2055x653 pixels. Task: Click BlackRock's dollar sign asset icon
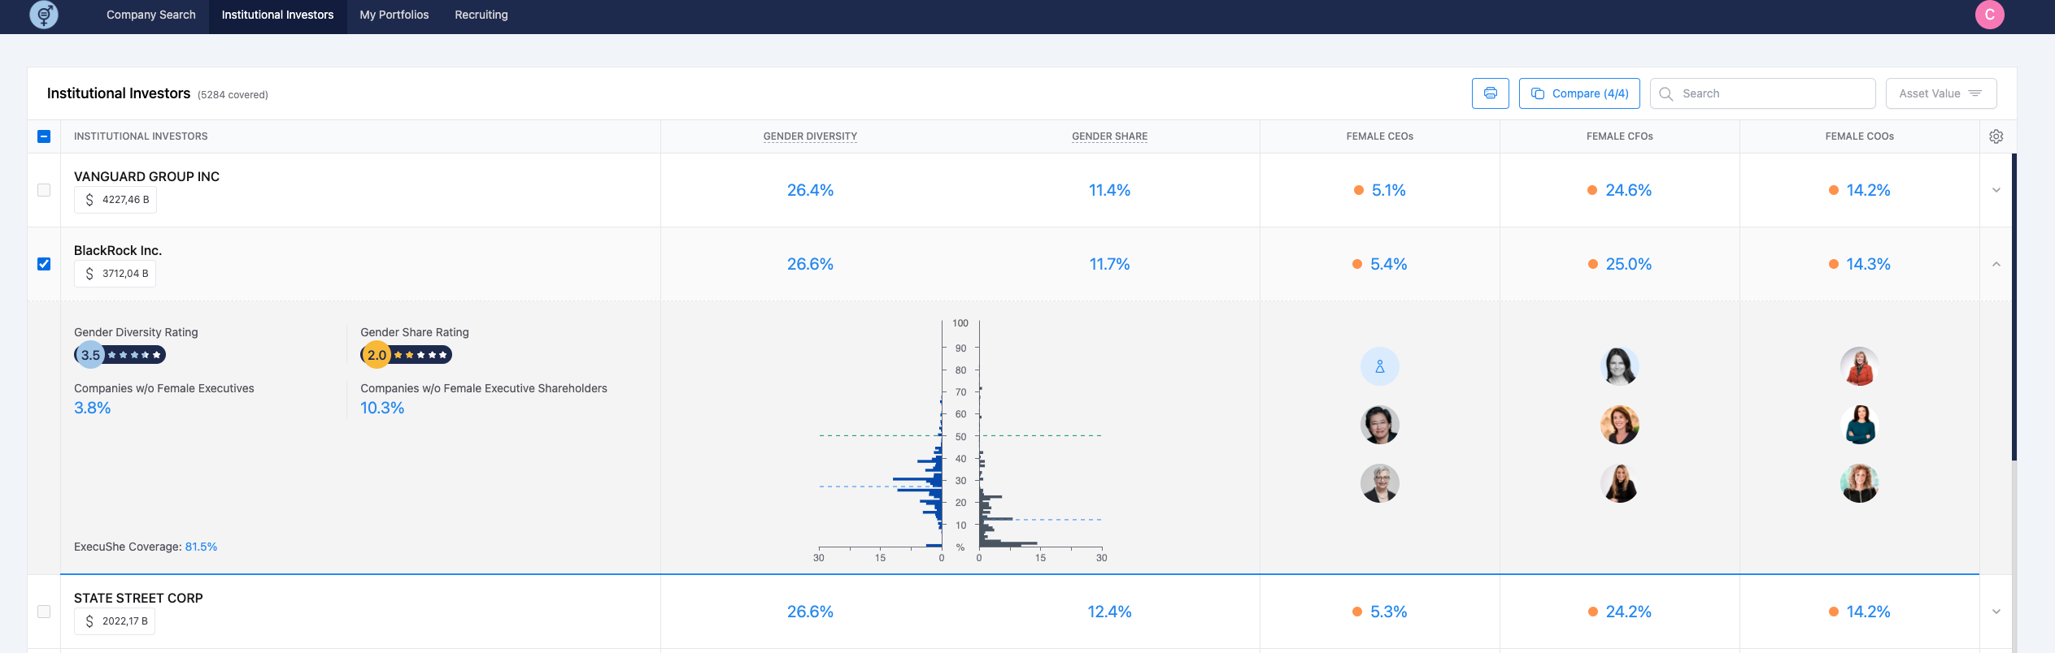pos(89,274)
